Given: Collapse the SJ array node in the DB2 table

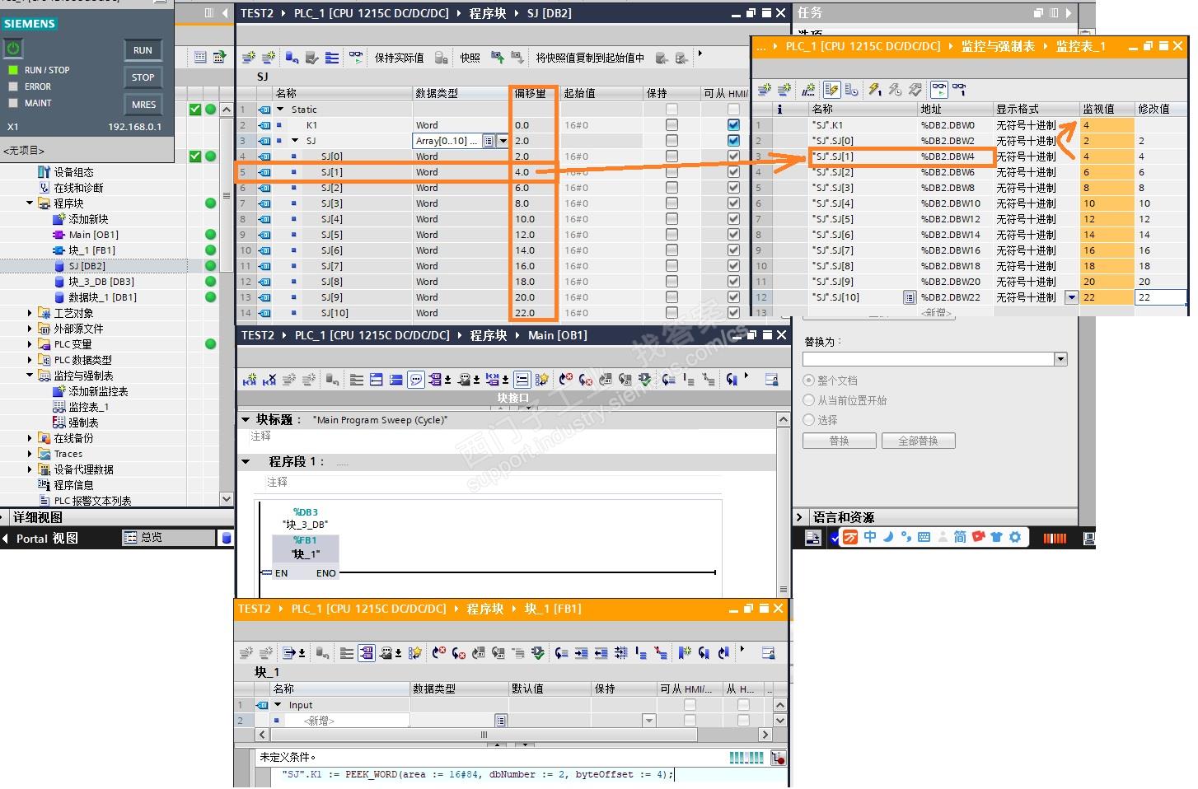Looking at the screenshot, I should point(295,141).
